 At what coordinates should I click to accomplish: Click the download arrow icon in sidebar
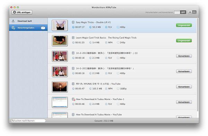13,21
